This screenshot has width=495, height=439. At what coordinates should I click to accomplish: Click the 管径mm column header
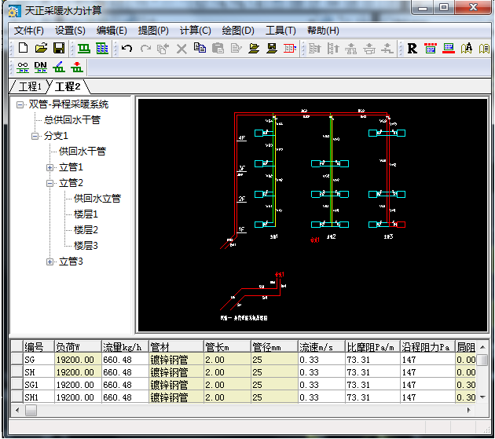(274, 347)
